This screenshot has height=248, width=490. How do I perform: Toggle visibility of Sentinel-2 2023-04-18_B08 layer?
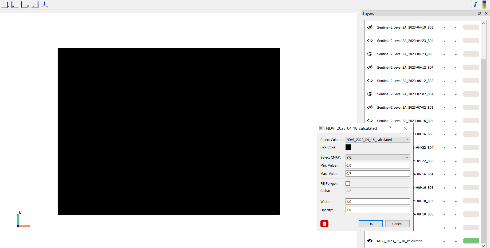tap(370, 27)
